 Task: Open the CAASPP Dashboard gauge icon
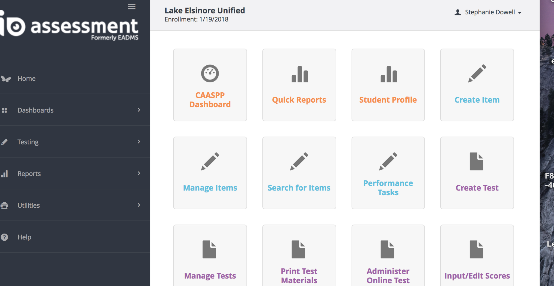(210, 73)
